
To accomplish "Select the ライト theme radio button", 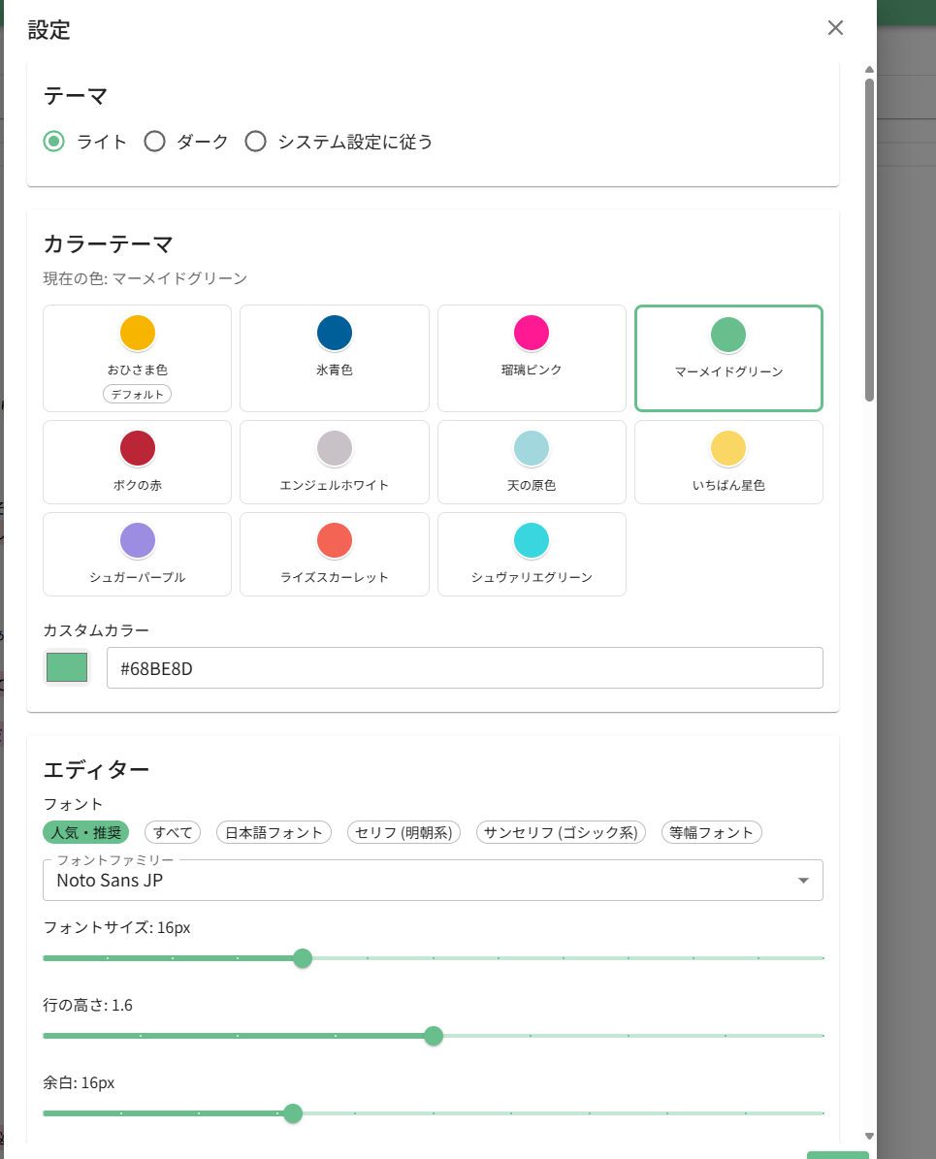I will (55, 142).
